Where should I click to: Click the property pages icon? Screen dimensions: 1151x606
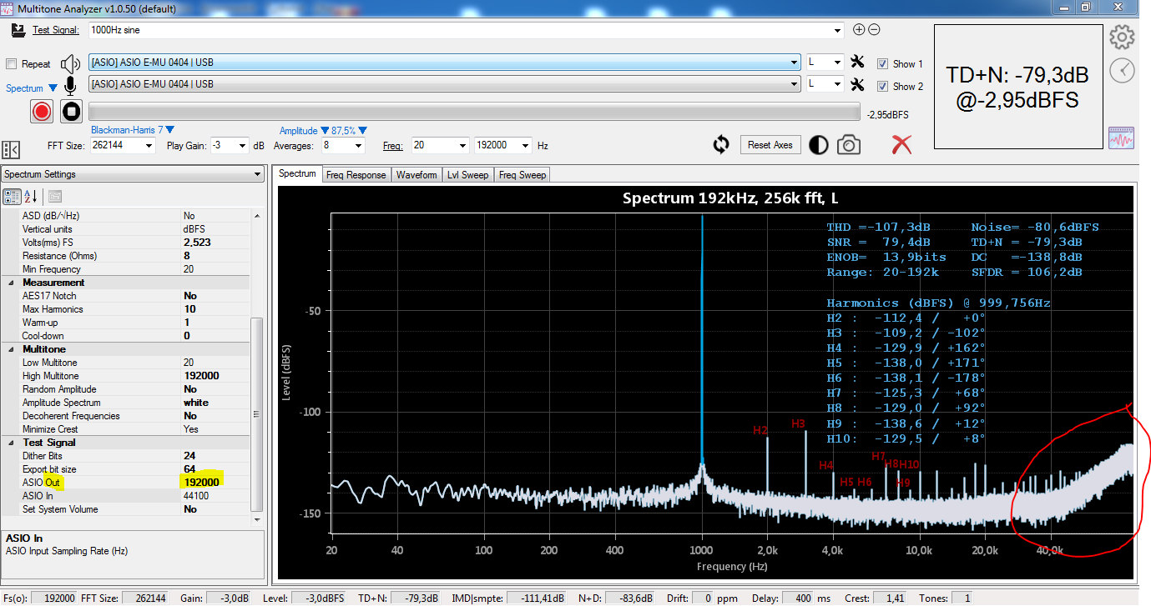[x=55, y=197]
